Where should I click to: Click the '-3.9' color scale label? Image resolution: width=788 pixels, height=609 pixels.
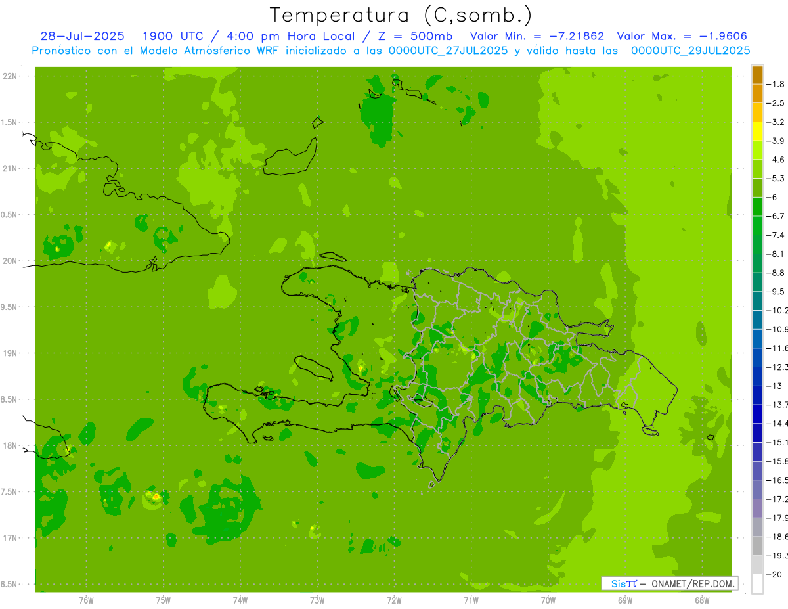pos(776,141)
